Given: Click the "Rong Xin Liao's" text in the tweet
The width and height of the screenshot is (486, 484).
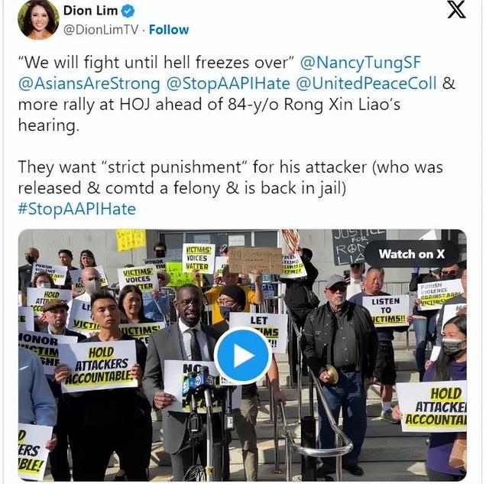Looking at the screenshot, I should [342, 104].
